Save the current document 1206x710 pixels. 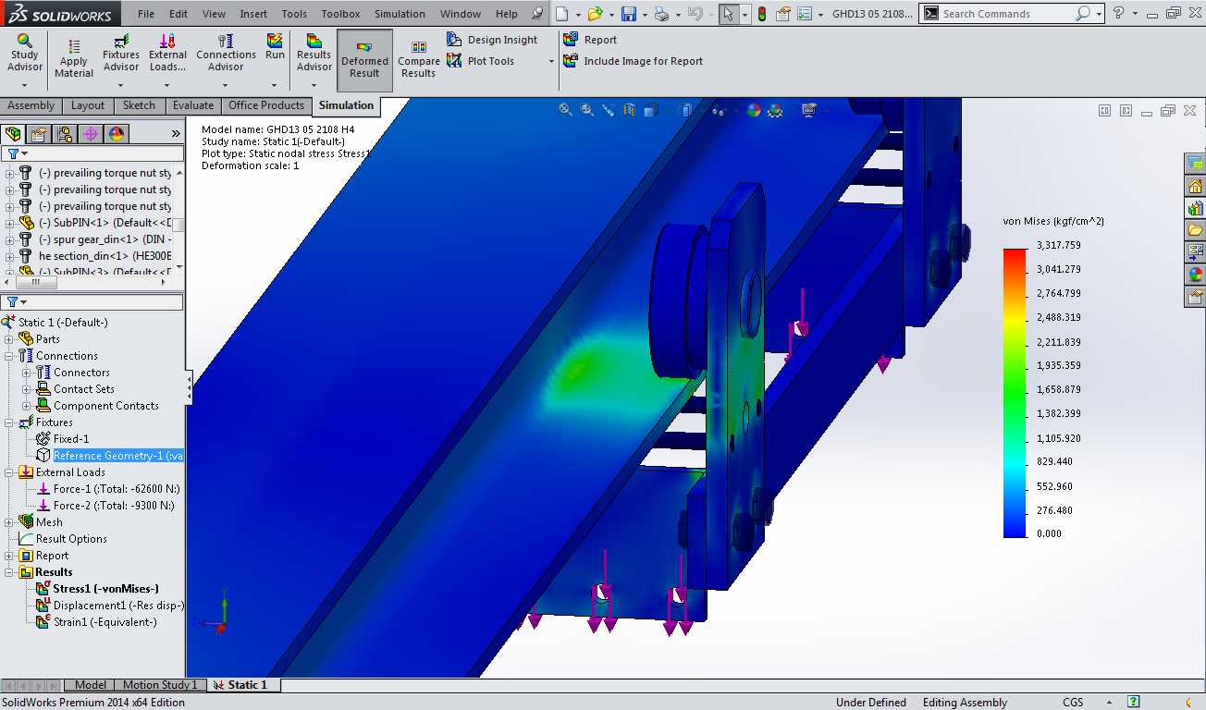click(629, 14)
